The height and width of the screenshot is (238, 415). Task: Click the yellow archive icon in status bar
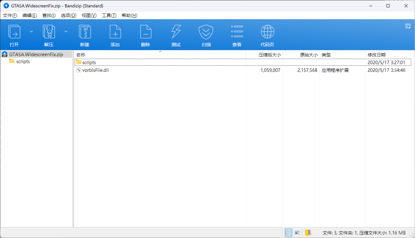(x=308, y=233)
